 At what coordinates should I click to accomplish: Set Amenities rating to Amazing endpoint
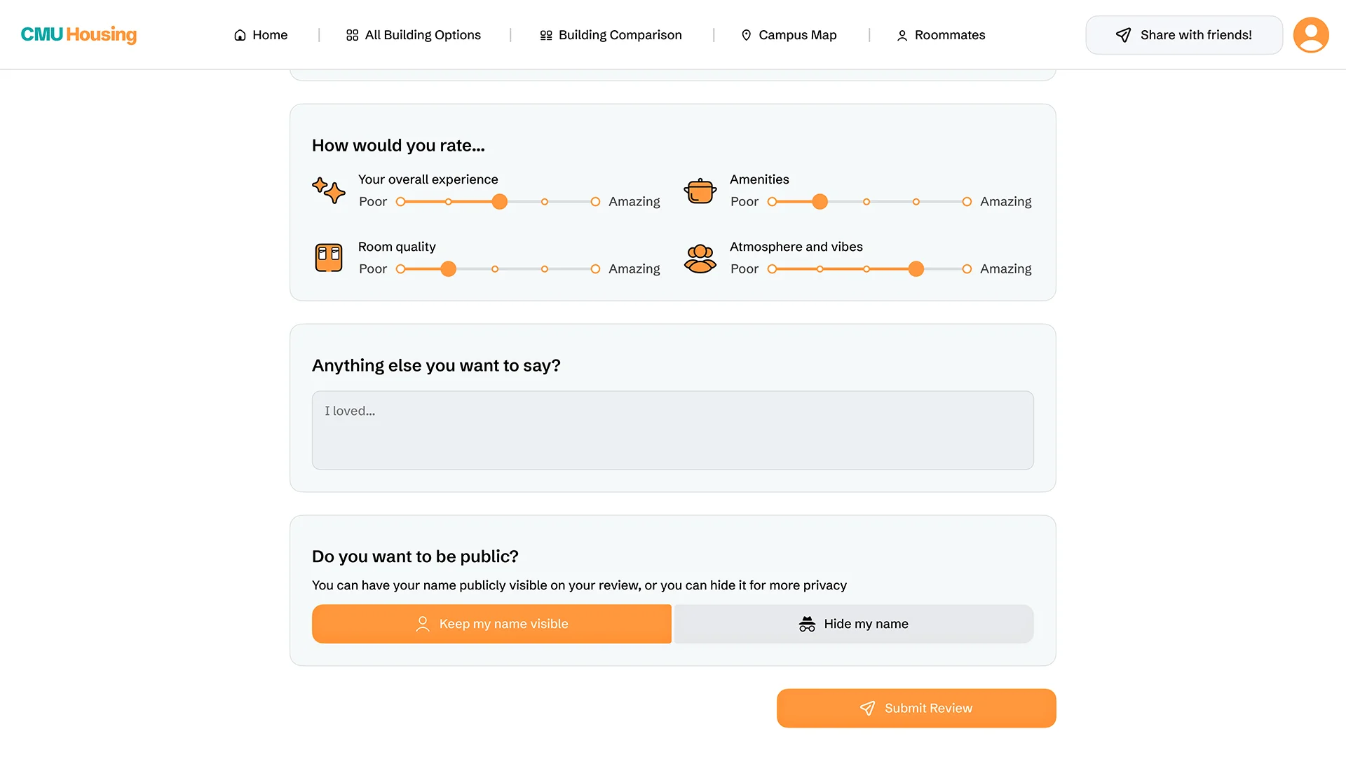[967, 202]
